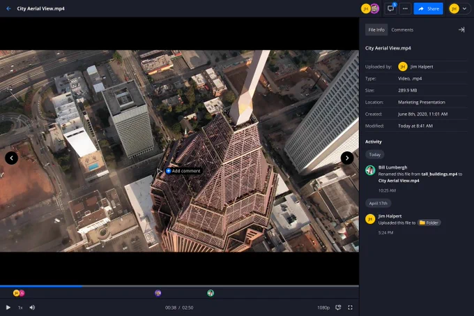The height and width of the screenshot is (316, 474).
Task: Collapse the side panel with arrow icon
Action: point(461,29)
